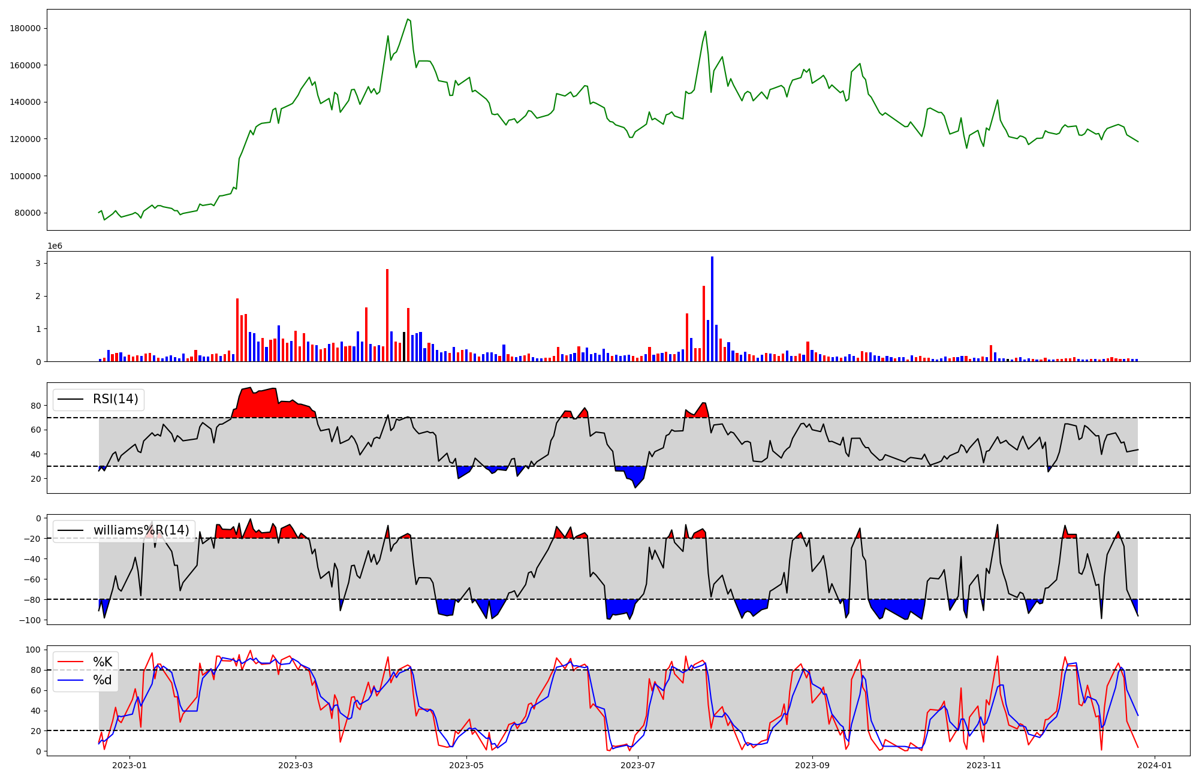Viewport: 1199px width, 779px height.
Task: Click the 2023-09 x-axis date label
Action: click(x=812, y=765)
